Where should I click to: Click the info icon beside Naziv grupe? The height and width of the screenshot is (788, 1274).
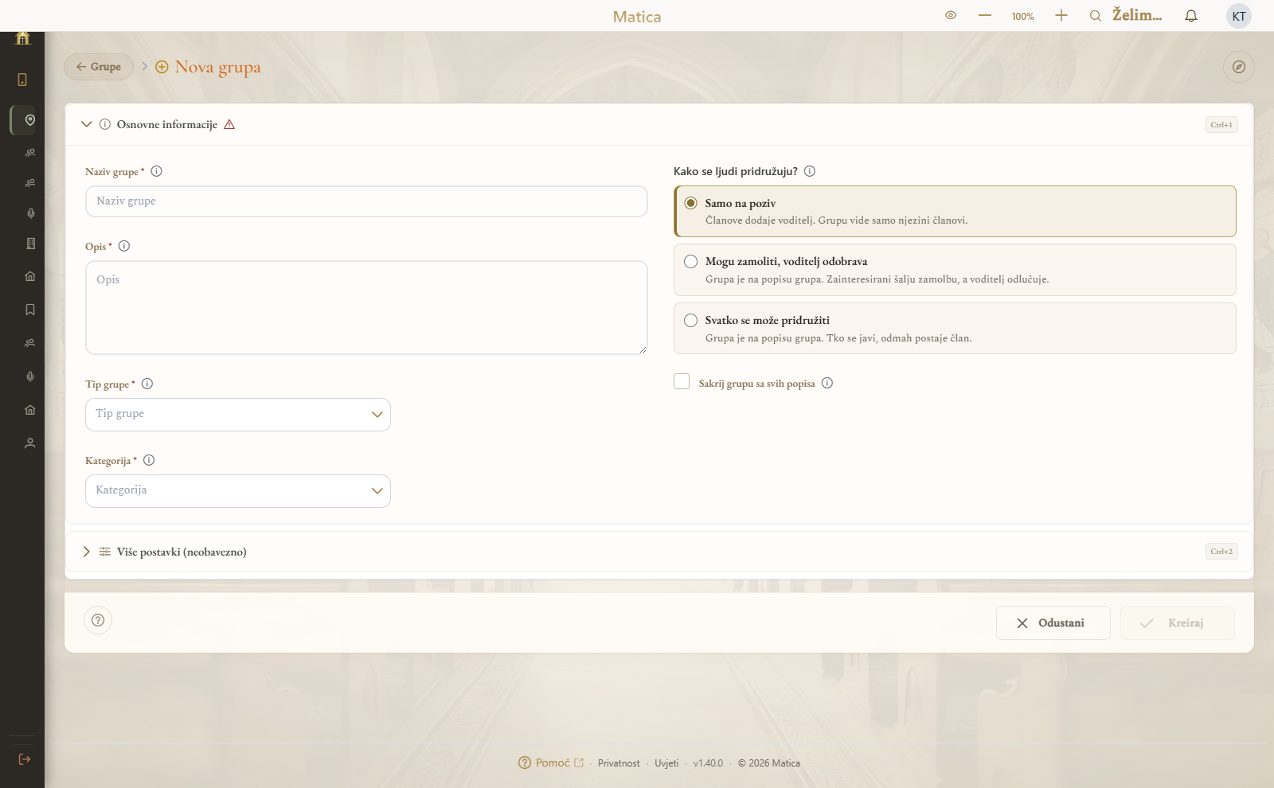click(x=157, y=171)
